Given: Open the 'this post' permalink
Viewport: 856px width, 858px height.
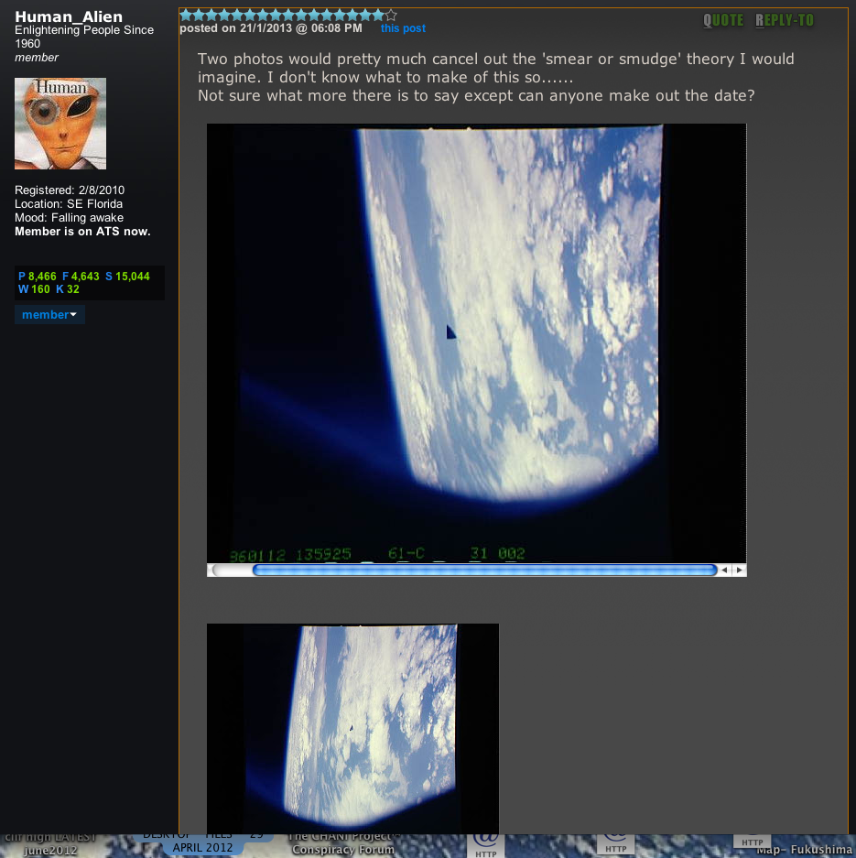Looking at the screenshot, I should coord(403,28).
